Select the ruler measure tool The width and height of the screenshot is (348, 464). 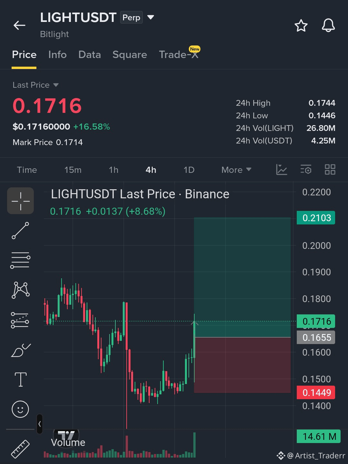[x=20, y=449]
